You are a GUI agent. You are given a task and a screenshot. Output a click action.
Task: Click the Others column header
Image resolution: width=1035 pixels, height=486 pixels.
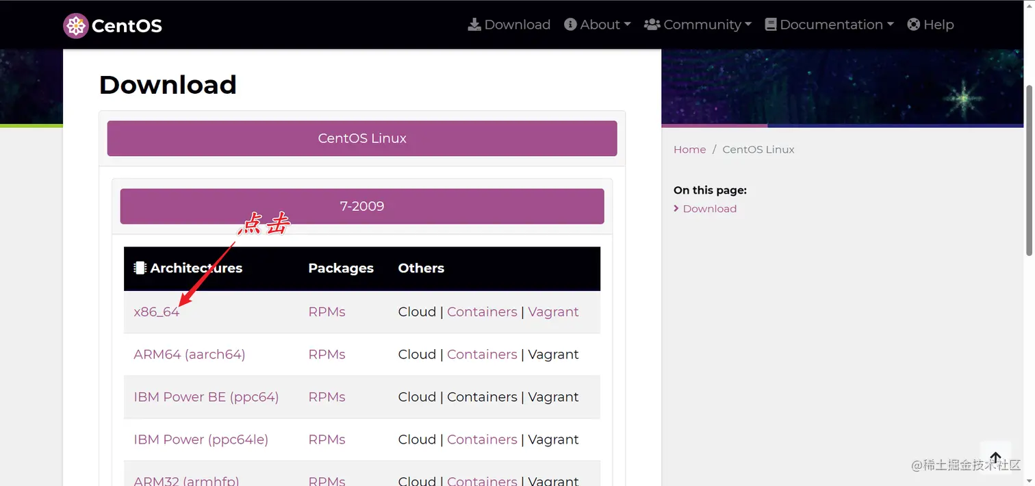coord(421,268)
